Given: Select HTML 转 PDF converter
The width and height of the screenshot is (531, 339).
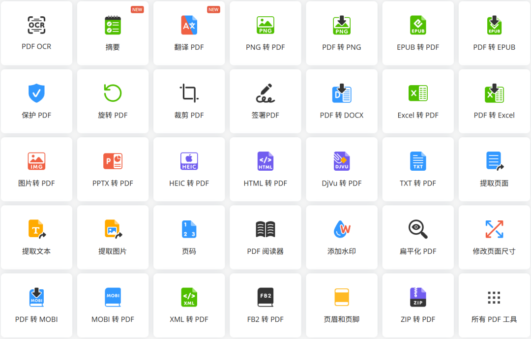Looking at the screenshot, I should point(265,169).
